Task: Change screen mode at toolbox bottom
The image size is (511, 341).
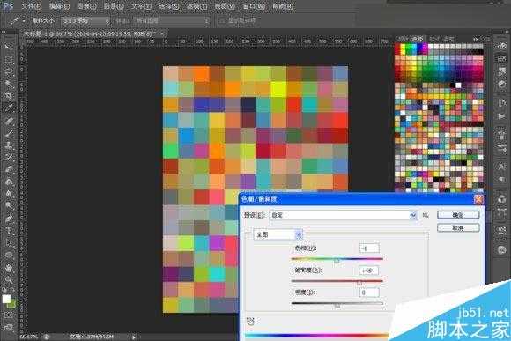Action: [x=9, y=327]
